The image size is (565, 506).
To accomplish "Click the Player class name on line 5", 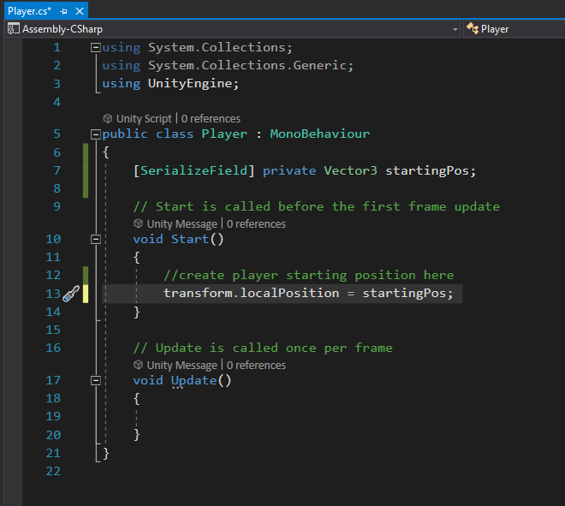I will (224, 134).
